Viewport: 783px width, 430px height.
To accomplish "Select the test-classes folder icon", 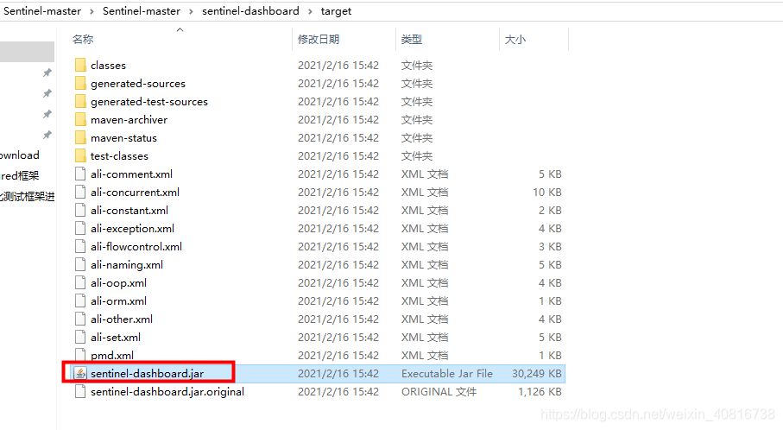I will point(80,155).
